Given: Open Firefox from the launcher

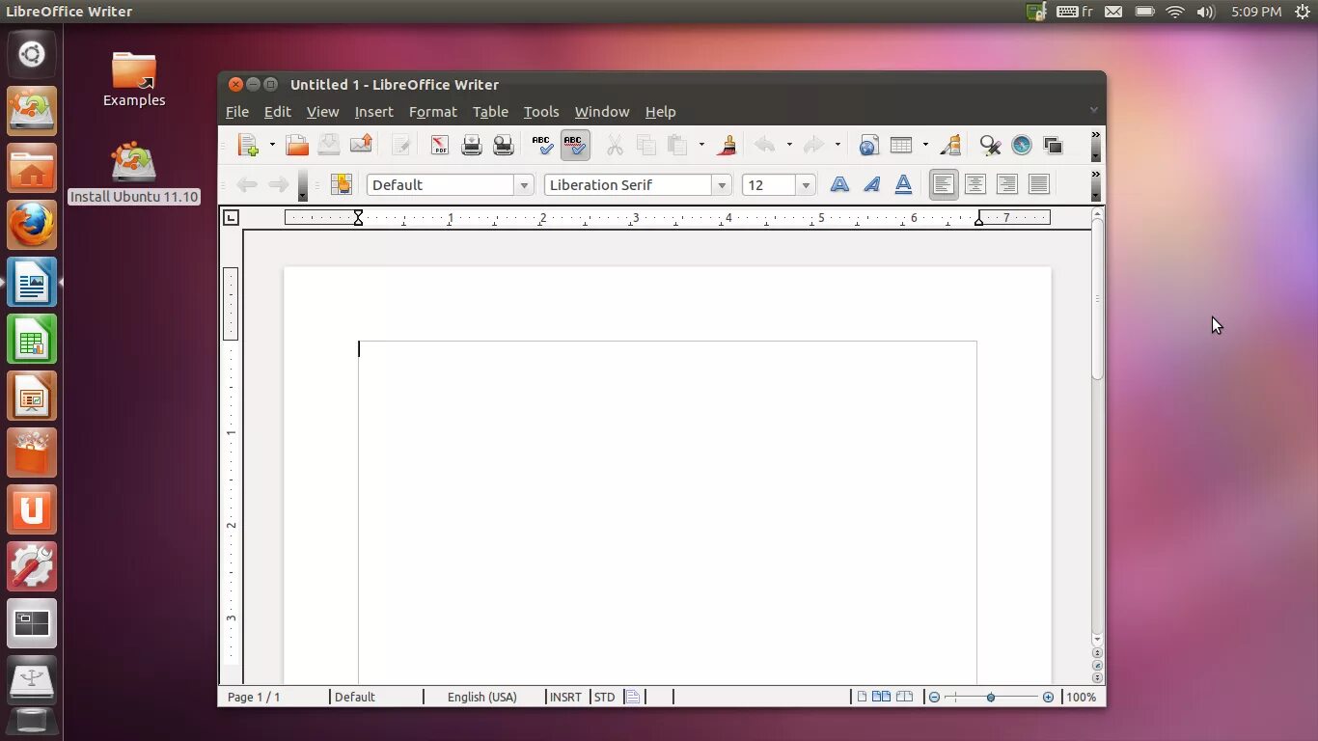Looking at the screenshot, I should point(32,226).
